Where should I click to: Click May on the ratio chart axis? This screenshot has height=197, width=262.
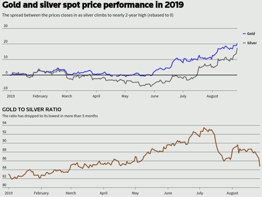pos(135,193)
